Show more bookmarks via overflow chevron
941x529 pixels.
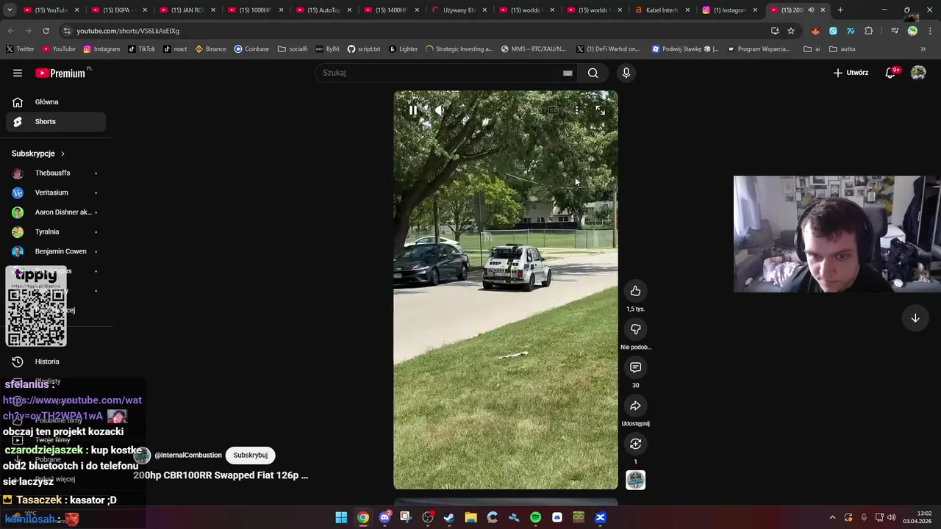(923, 48)
